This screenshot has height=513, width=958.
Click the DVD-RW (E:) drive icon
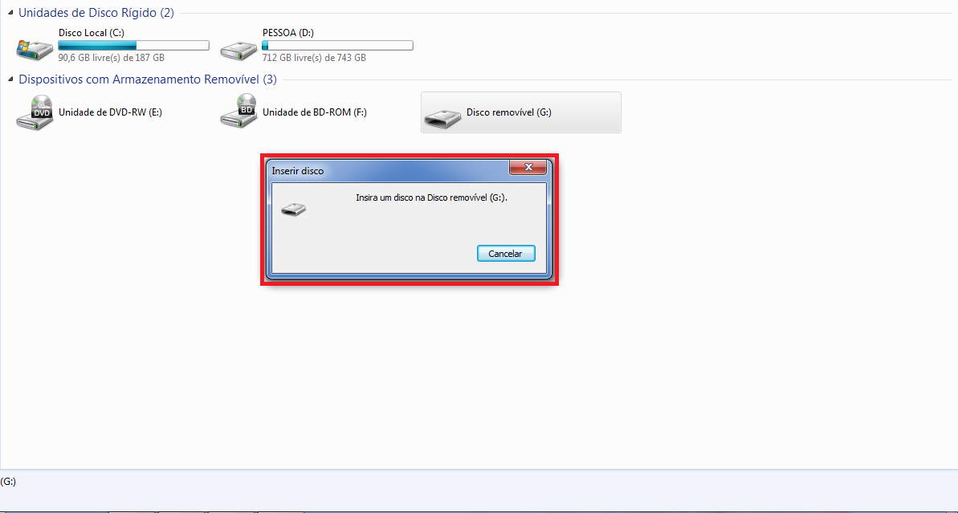35,112
